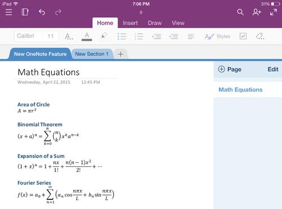Open the Styles gallery
This screenshot has width=282, height=209.
click(x=218, y=37)
